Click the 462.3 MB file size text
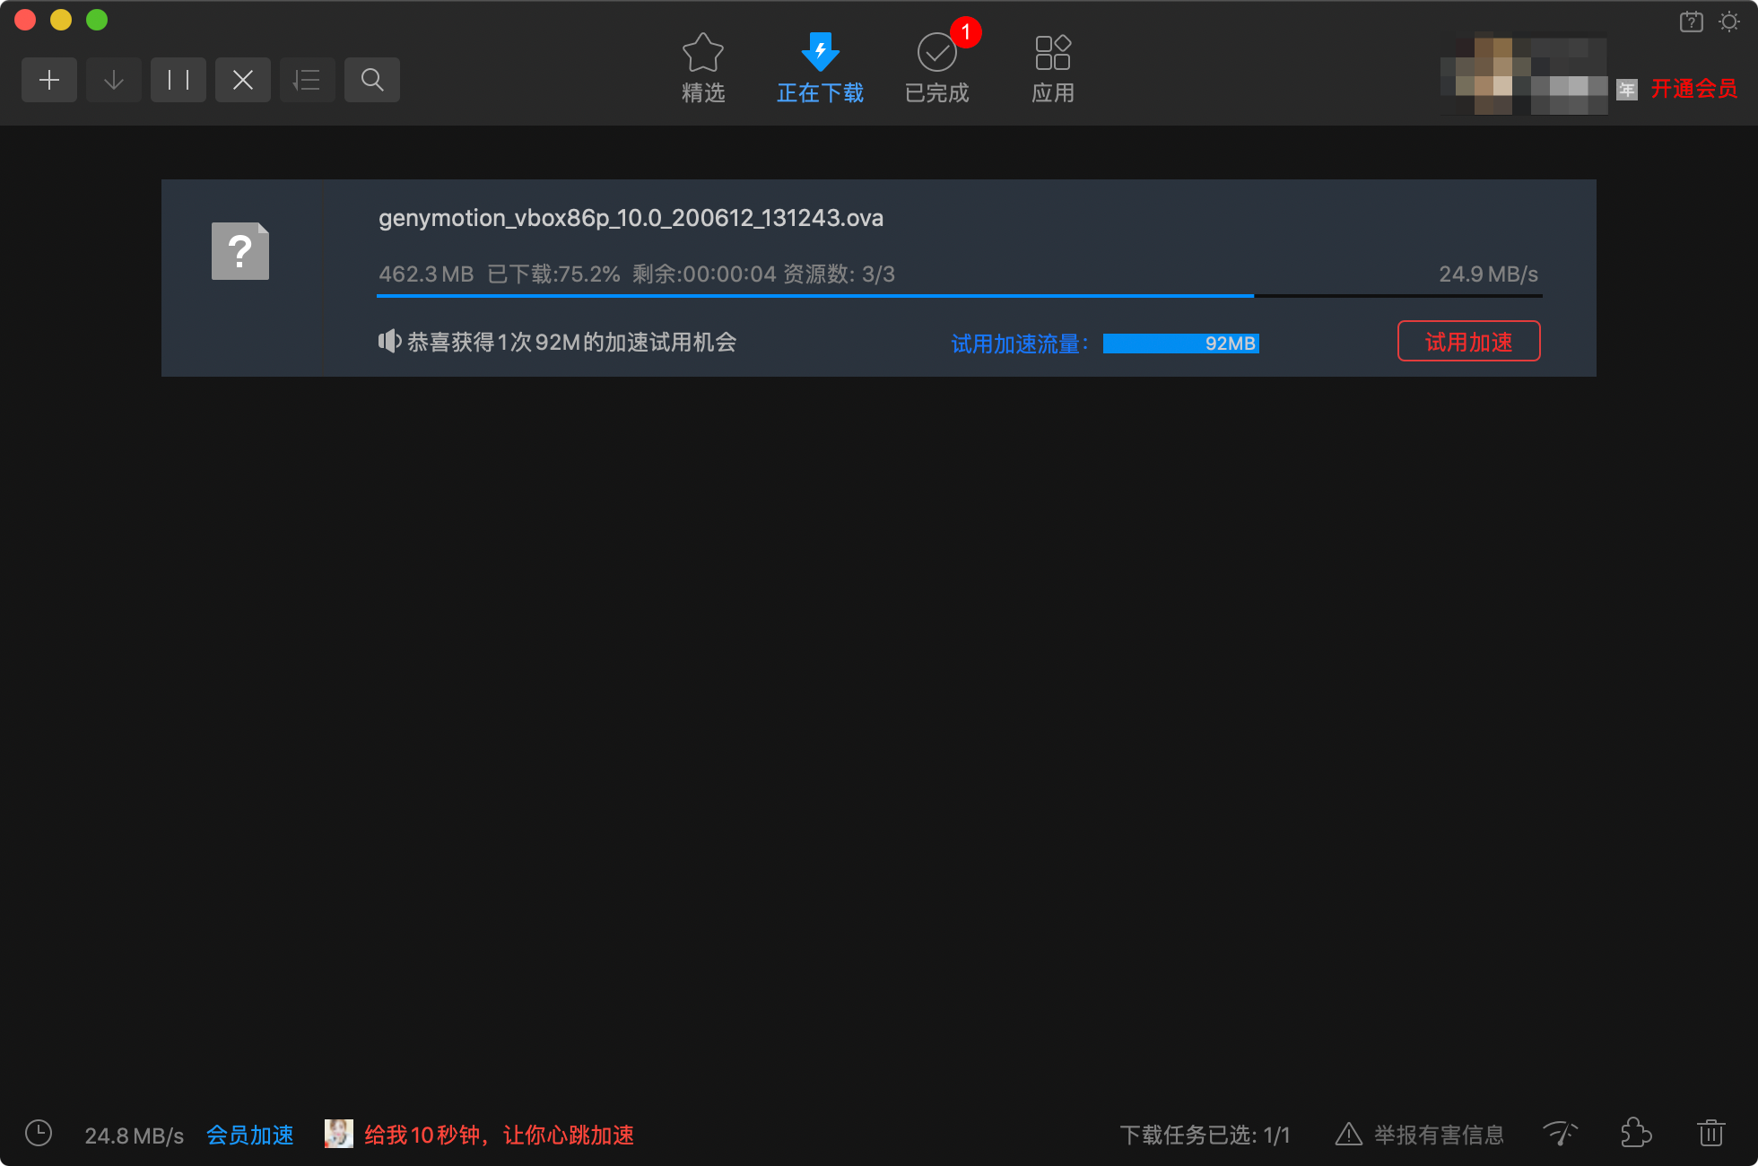 (x=426, y=274)
